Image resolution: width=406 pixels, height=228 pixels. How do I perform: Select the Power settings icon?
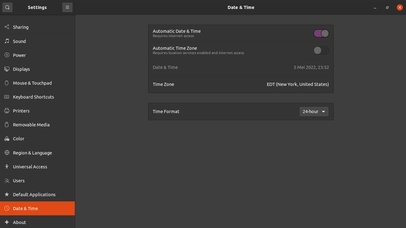[x=6, y=55]
